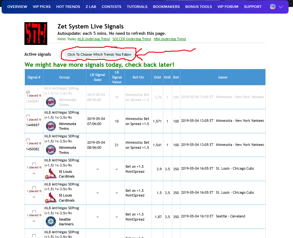The width and height of the screenshot is (293, 238).
Task: Click the Minnesota Twins logo for signal 1450082
Action: click(x=50, y=150)
